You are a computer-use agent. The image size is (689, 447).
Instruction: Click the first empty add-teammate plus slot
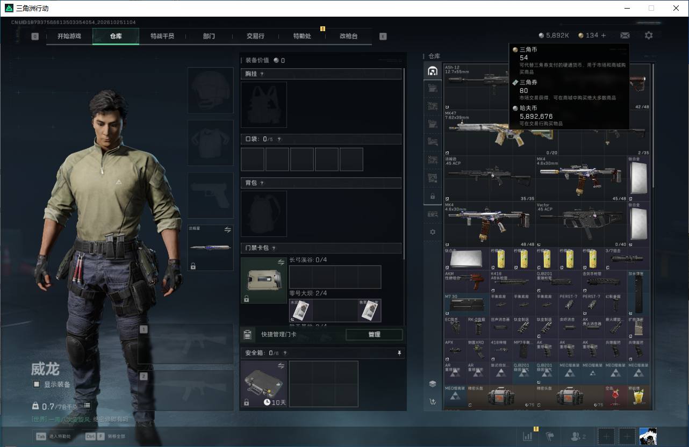[606, 436]
